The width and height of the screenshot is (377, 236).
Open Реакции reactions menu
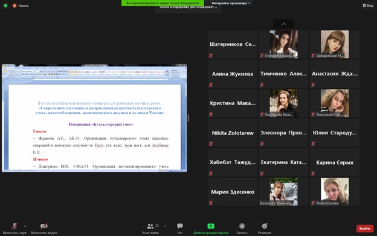265,229
